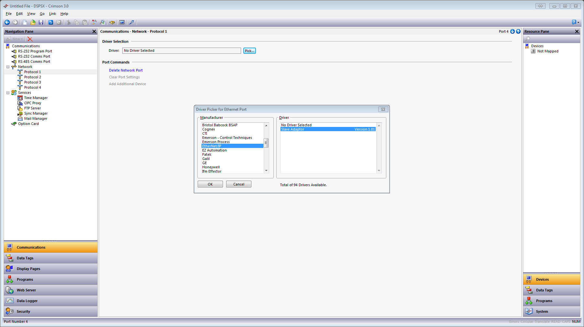The image size is (584, 327).
Task: Click the Save floppy disk icon
Action: (x=41, y=22)
